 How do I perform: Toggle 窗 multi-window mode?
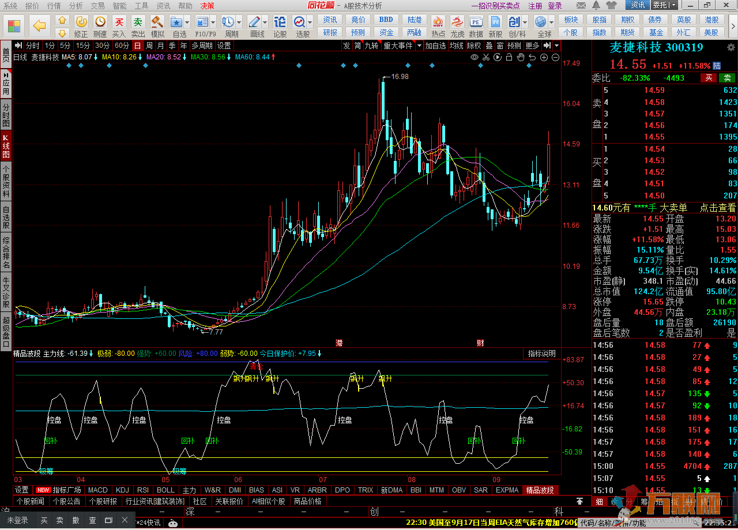click(x=500, y=46)
